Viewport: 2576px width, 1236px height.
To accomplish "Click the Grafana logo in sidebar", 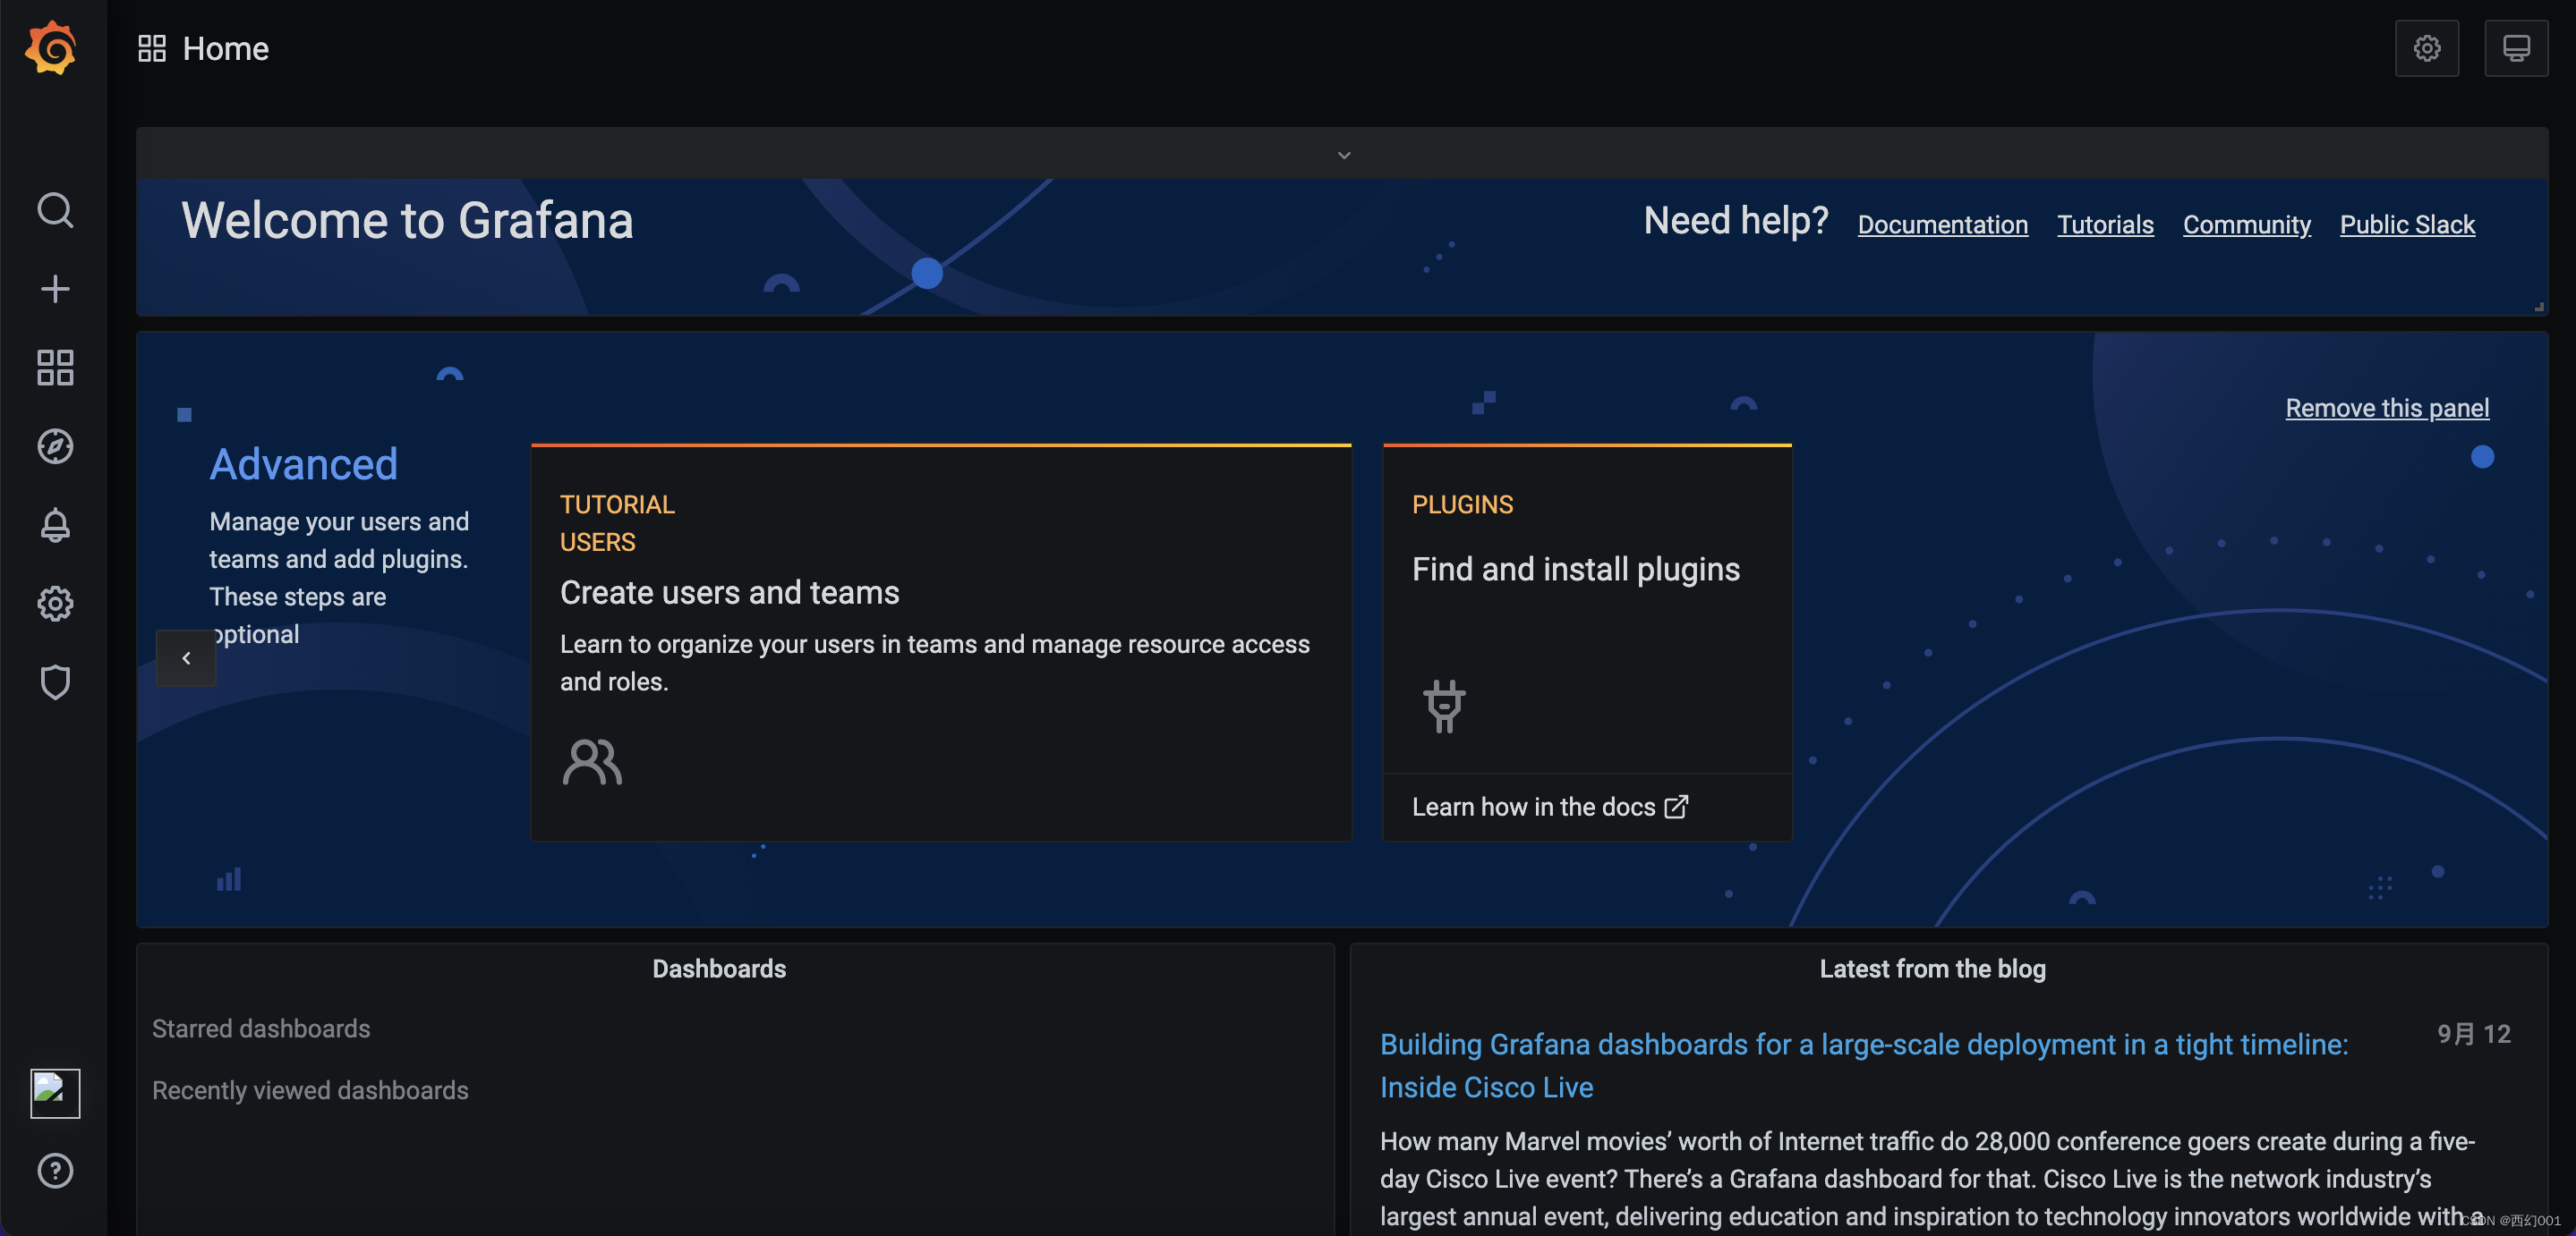I will point(52,48).
